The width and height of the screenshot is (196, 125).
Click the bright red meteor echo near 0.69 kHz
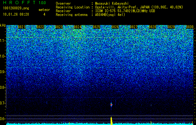tap(111, 105)
